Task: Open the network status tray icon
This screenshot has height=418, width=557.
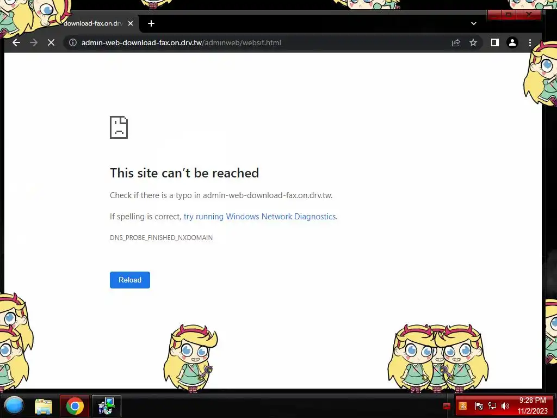Action: pyautogui.click(x=492, y=406)
